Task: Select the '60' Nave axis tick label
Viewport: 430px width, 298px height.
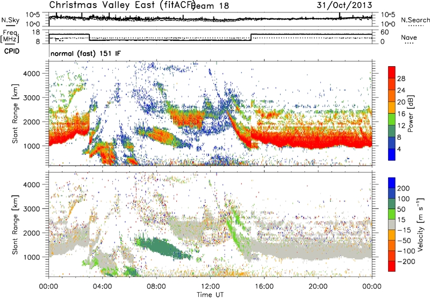Action: [384, 32]
